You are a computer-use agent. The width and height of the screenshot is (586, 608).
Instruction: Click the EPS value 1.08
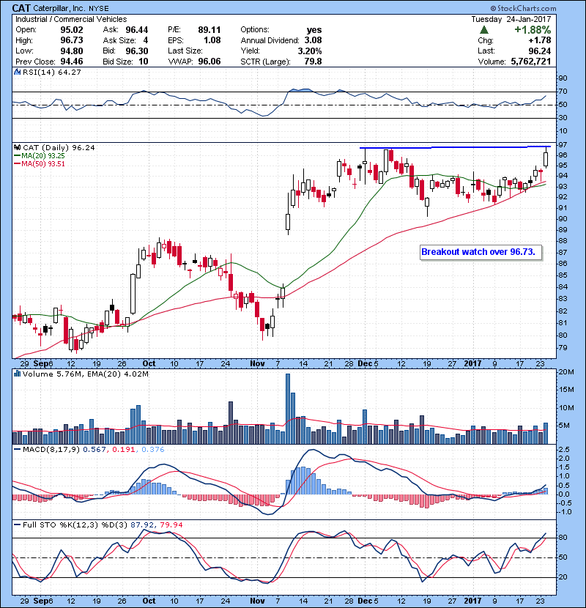pyautogui.click(x=212, y=40)
